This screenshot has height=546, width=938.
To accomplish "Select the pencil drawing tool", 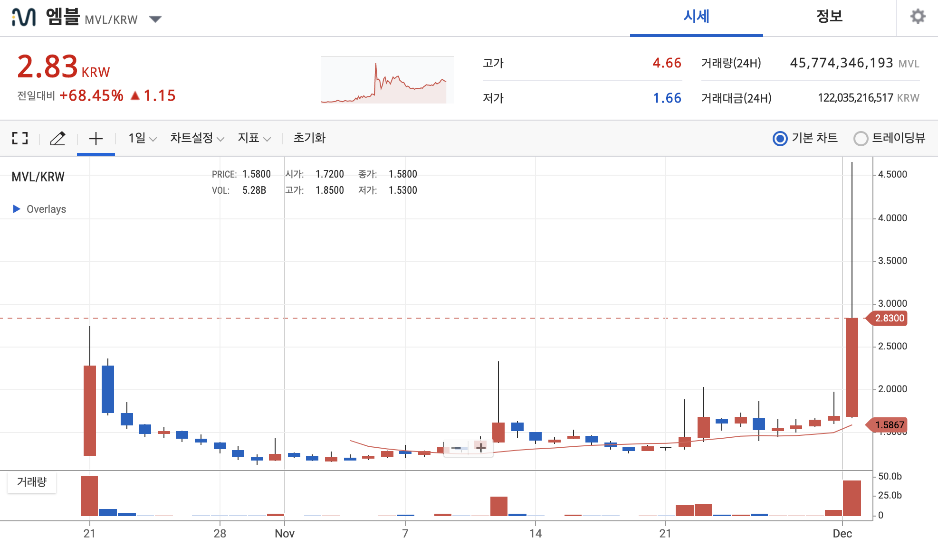I will pos(57,138).
